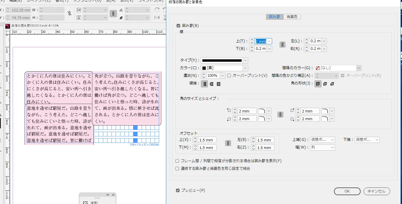402x204 pixels.
Task: Open the カラー(C) black swatch selector
Action: click(224, 68)
